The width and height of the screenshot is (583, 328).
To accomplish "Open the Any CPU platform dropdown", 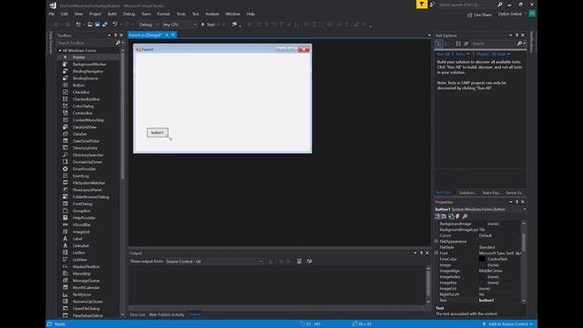I will 179,25.
